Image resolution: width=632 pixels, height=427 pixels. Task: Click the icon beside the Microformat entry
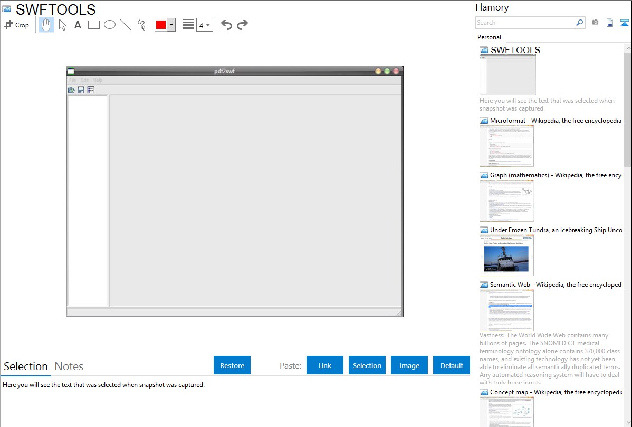484,121
